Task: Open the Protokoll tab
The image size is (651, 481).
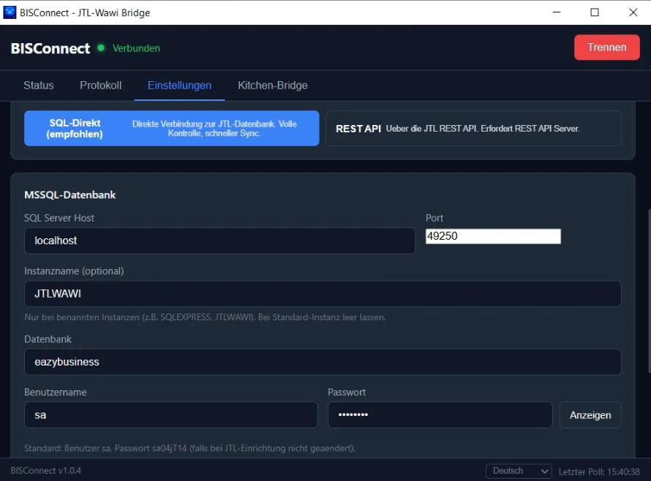Action: point(101,86)
